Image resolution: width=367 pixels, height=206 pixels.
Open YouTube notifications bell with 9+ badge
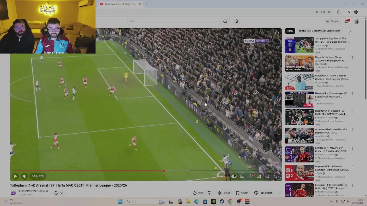[347, 21]
